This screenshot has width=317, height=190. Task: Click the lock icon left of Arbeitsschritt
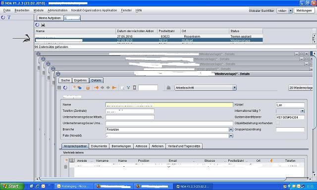(168, 88)
